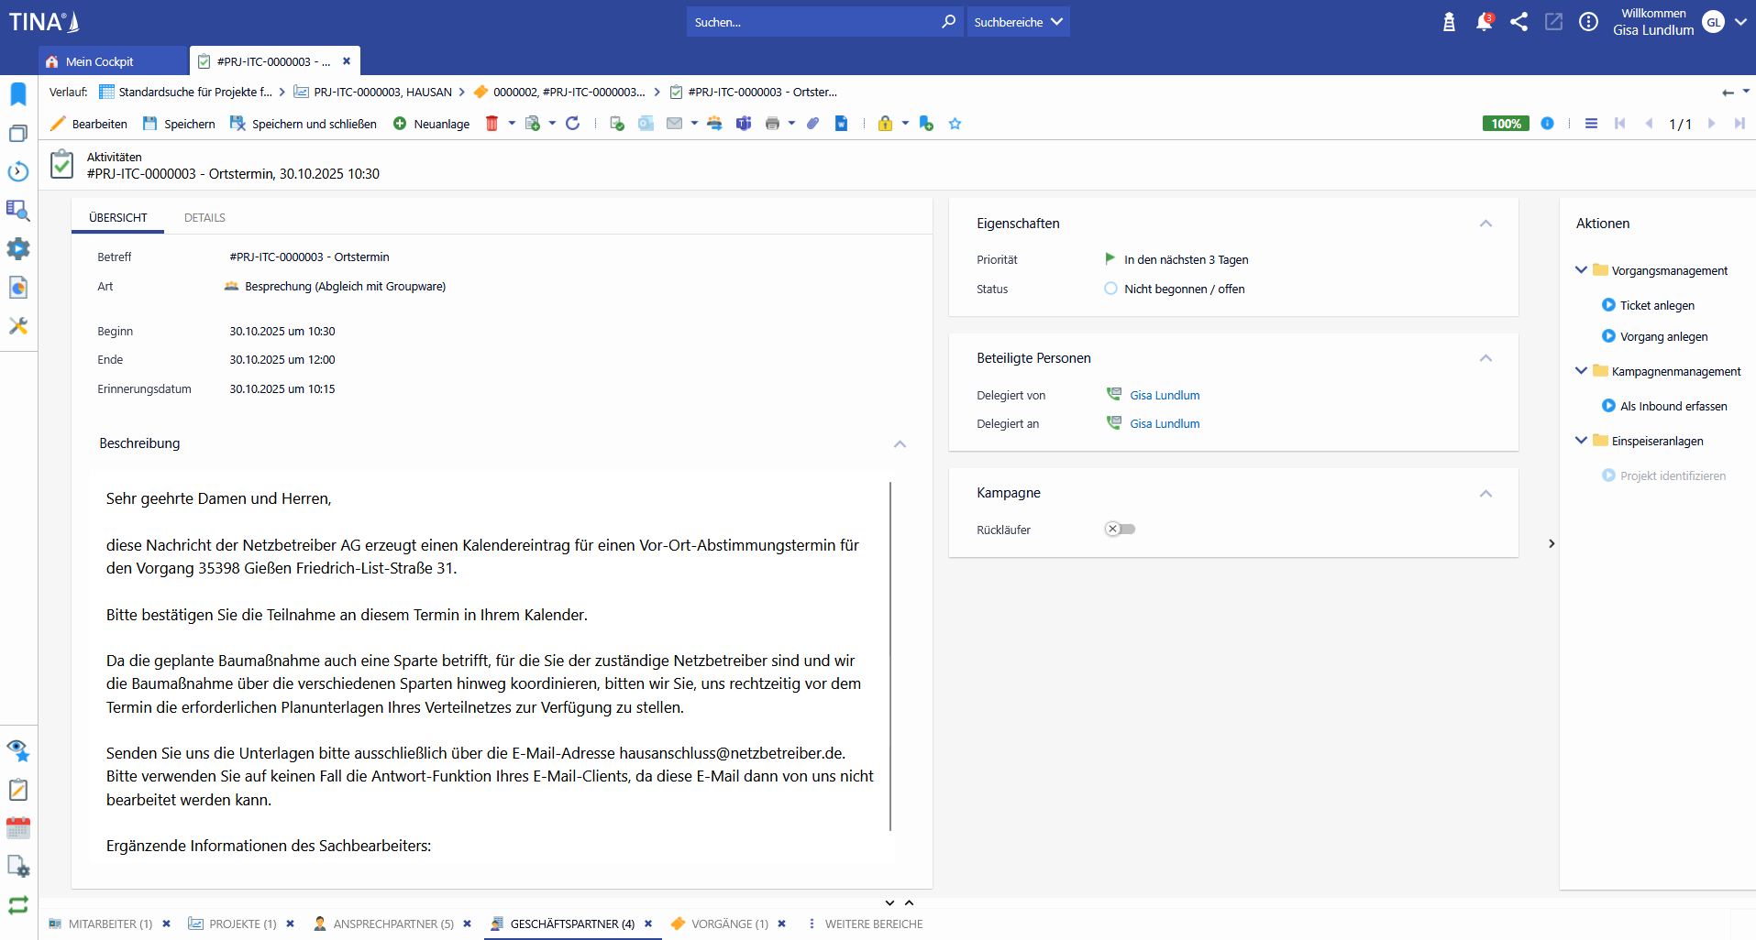
Task: Toggle the Rückläufer switch
Action: pyautogui.click(x=1120, y=530)
